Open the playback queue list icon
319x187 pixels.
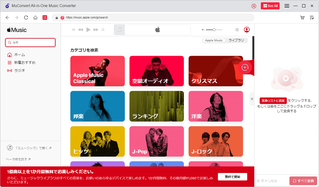tap(237, 30)
